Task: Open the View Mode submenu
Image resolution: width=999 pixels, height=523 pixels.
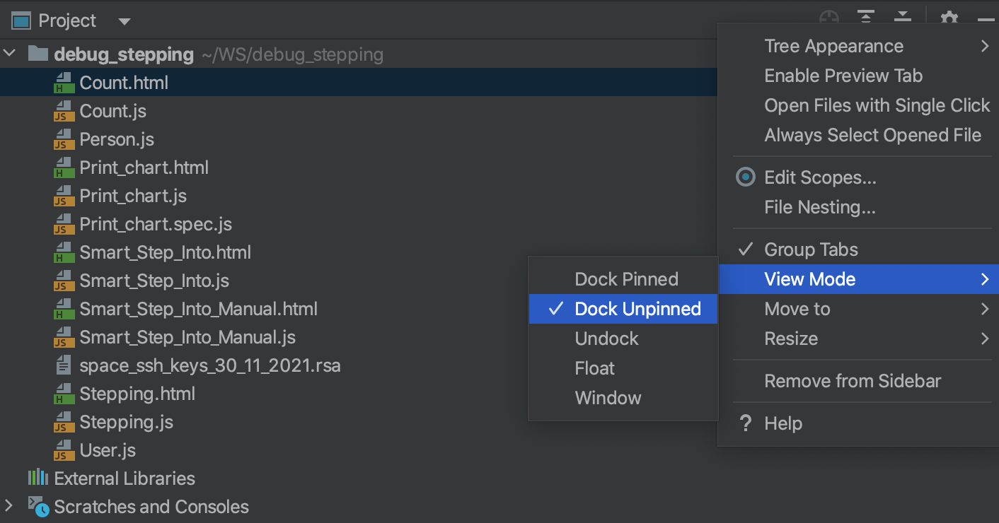Action: 808,278
